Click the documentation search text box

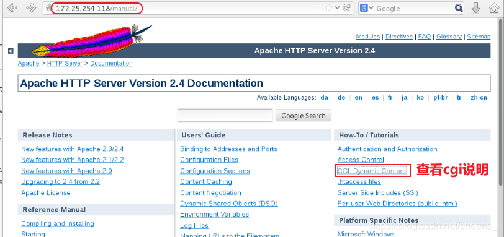[225, 115]
